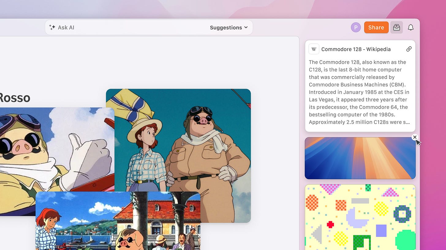Open Commodore 128 - Wikipedia title
446x250 pixels.
356,49
